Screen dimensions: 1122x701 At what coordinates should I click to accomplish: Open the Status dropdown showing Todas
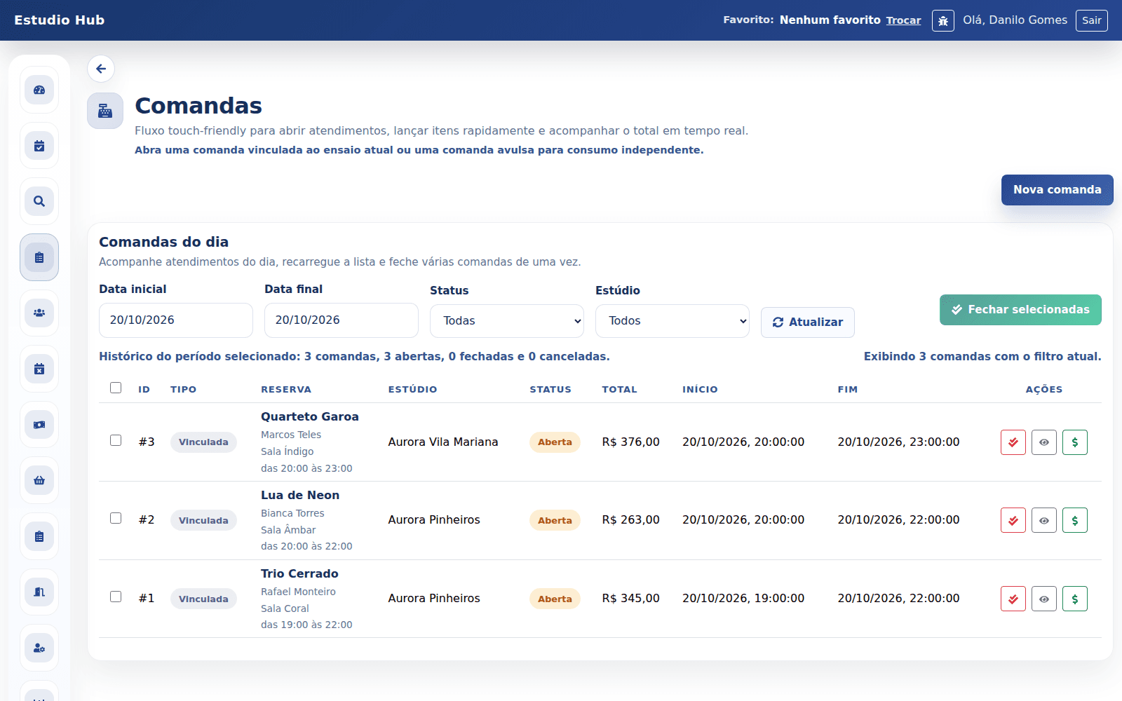click(507, 321)
